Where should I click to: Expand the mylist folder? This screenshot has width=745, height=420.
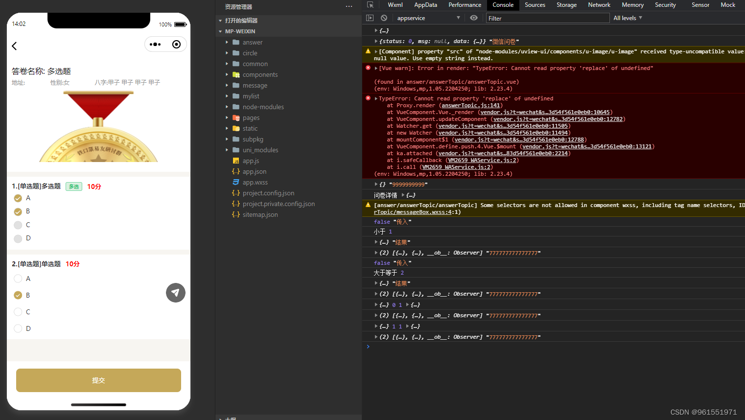click(227, 96)
